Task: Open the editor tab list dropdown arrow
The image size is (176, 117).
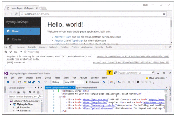Action: click(x=166, y=88)
